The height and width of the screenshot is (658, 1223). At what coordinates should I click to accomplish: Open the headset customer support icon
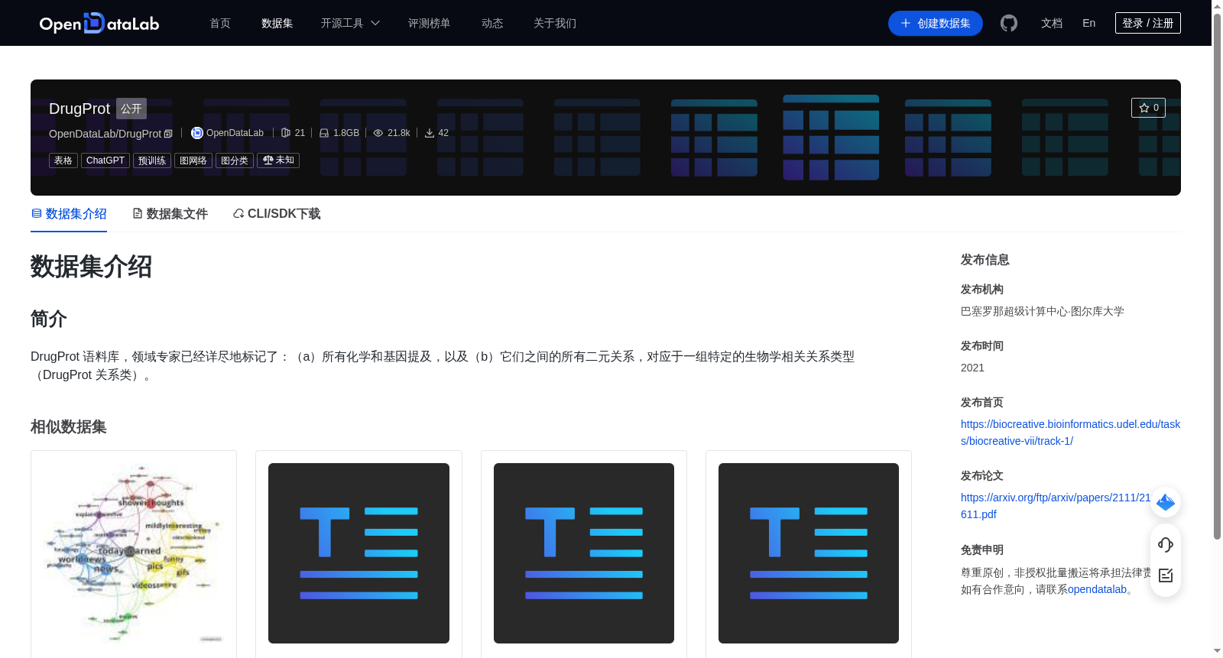(1166, 544)
